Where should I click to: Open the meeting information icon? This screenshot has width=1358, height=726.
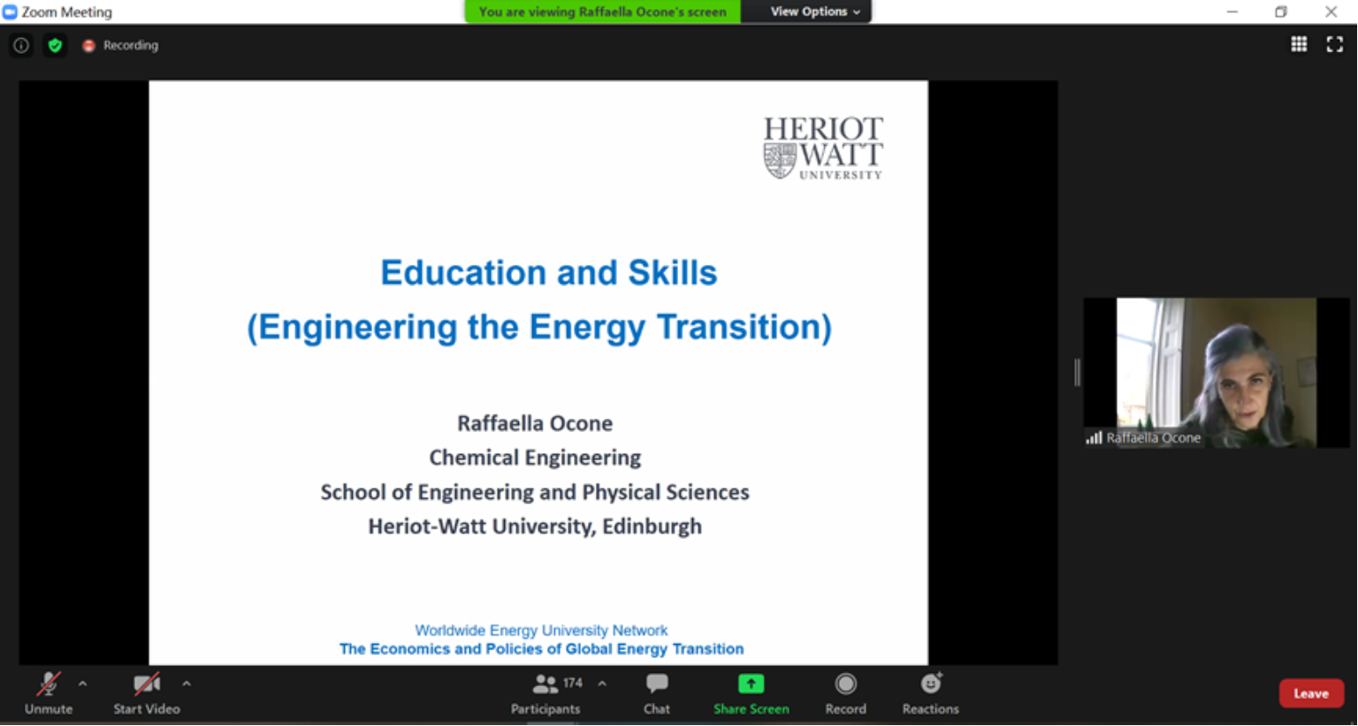pyautogui.click(x=21, y=45)
